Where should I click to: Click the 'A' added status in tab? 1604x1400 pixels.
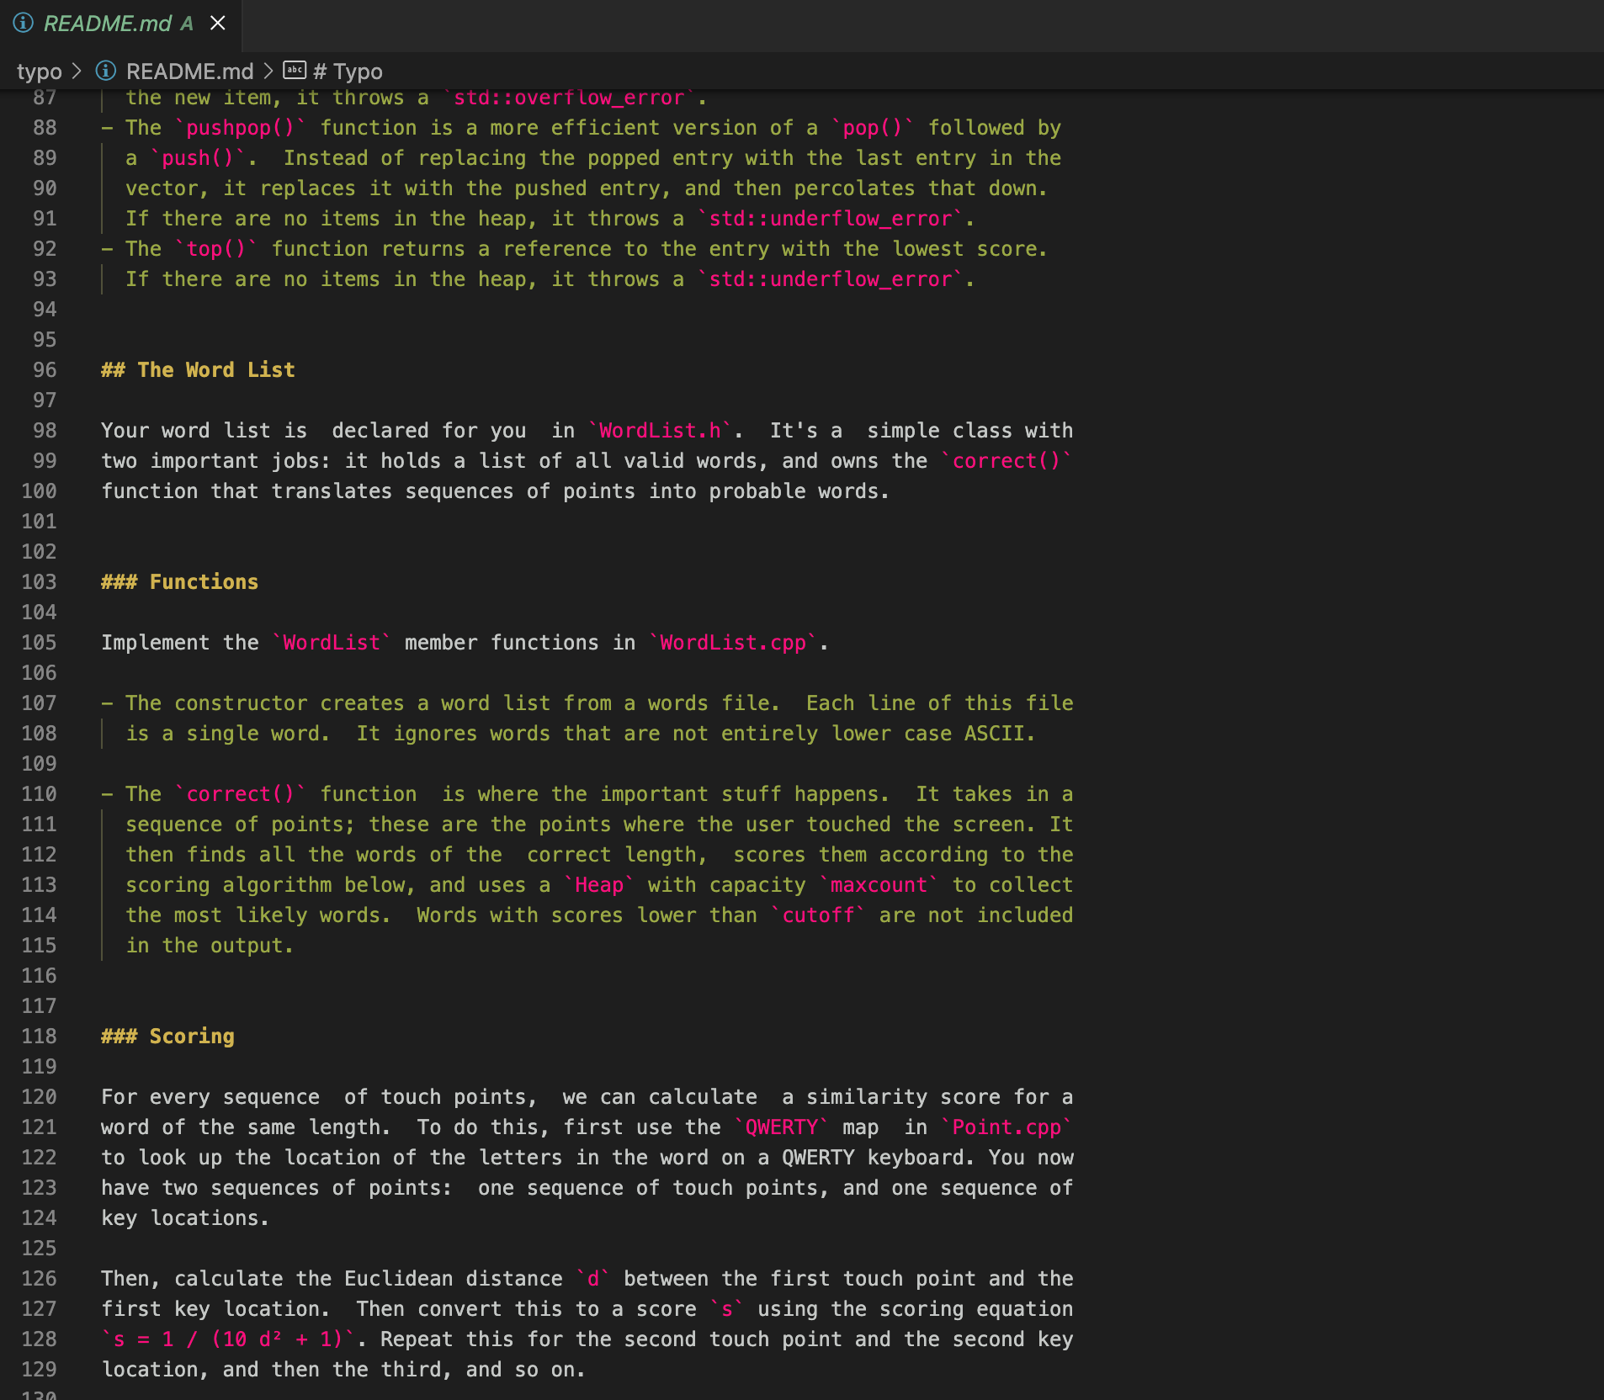pos(187,24)
